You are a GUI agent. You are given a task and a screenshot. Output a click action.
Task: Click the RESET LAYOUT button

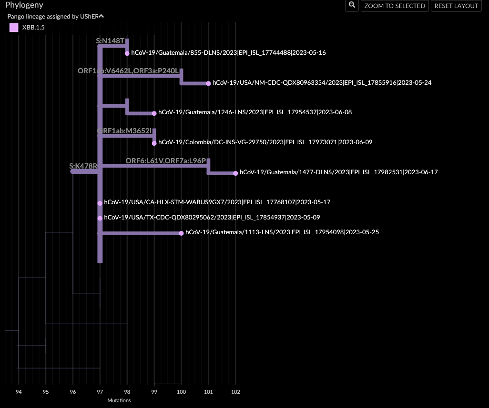click(x=456, y=6)
